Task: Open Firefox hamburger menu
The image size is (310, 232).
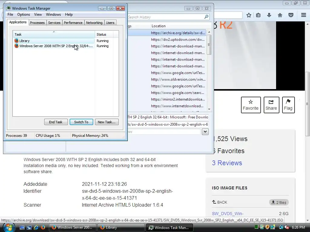Action: tap(304, 15)
